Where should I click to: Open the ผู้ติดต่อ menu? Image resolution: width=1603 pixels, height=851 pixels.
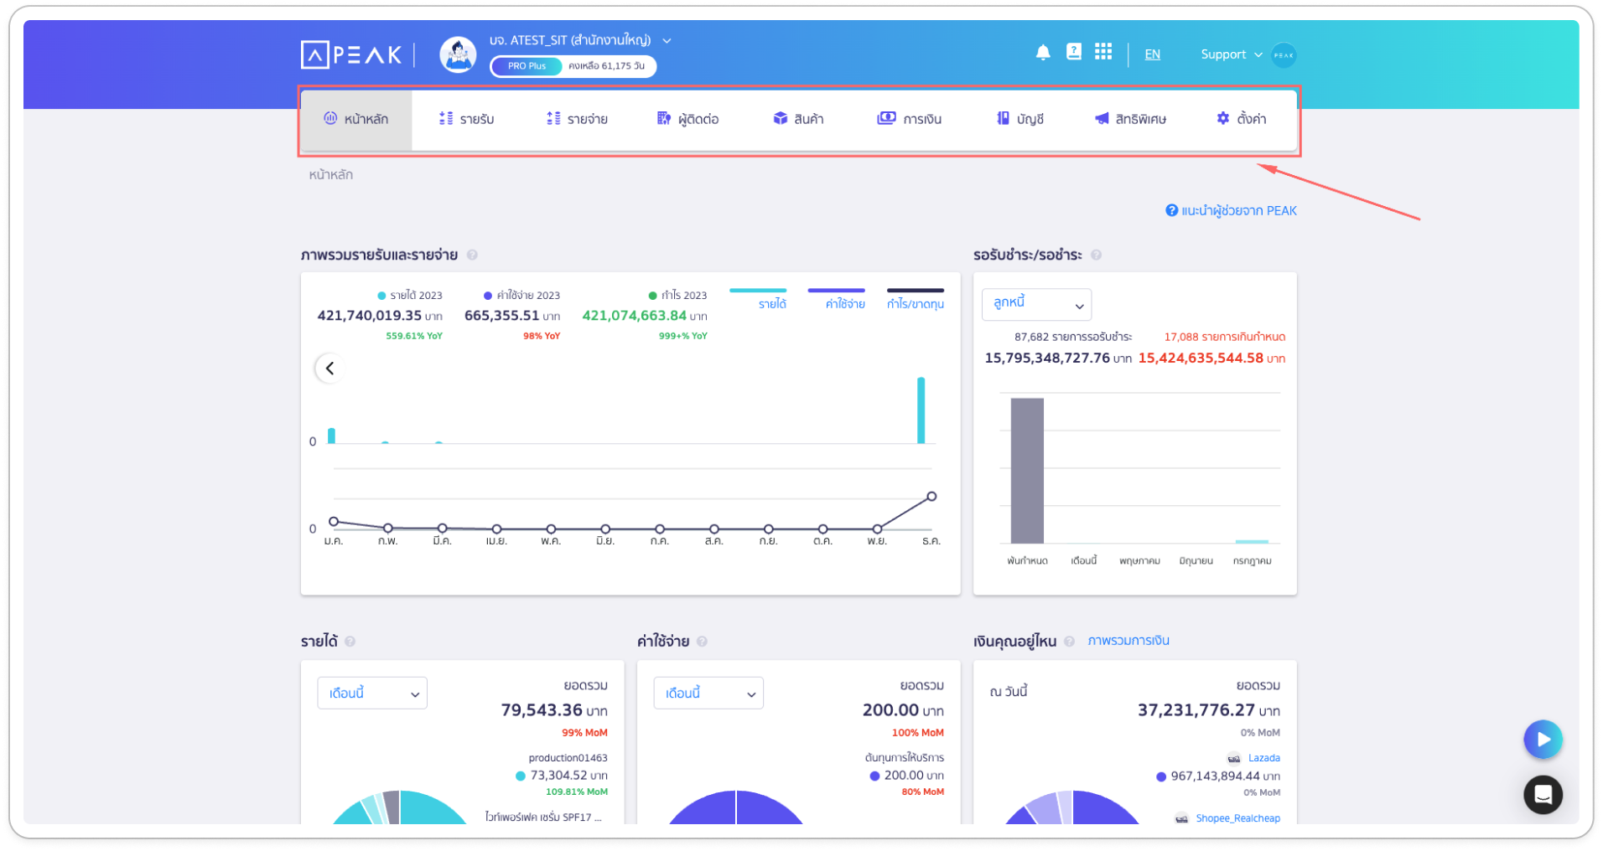tap(687, 119)
